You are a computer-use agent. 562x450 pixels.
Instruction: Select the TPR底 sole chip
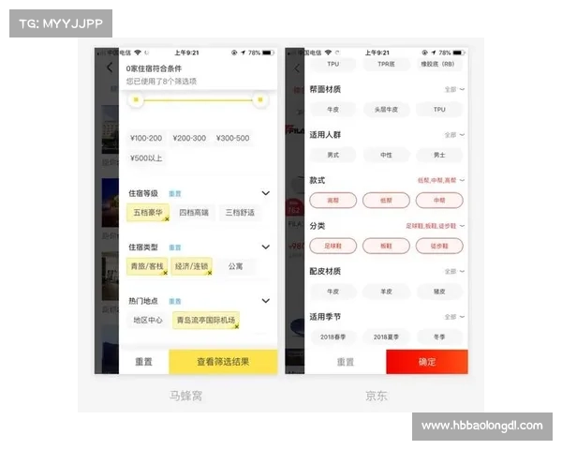[386, 64]
